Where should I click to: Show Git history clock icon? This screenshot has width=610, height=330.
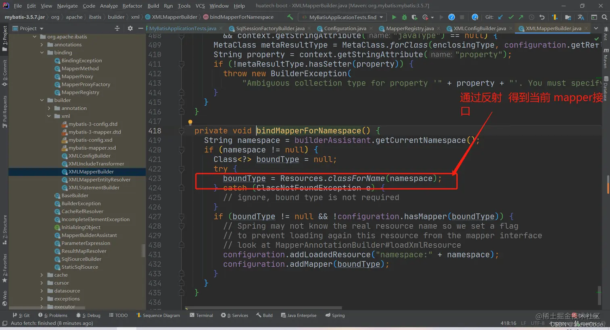531,17
